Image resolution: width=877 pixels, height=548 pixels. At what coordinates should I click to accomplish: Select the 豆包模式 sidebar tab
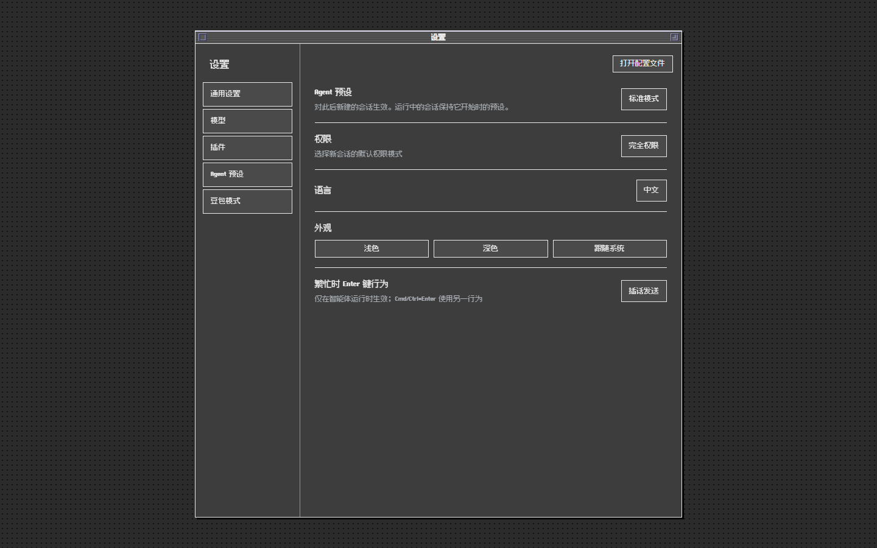247,202
